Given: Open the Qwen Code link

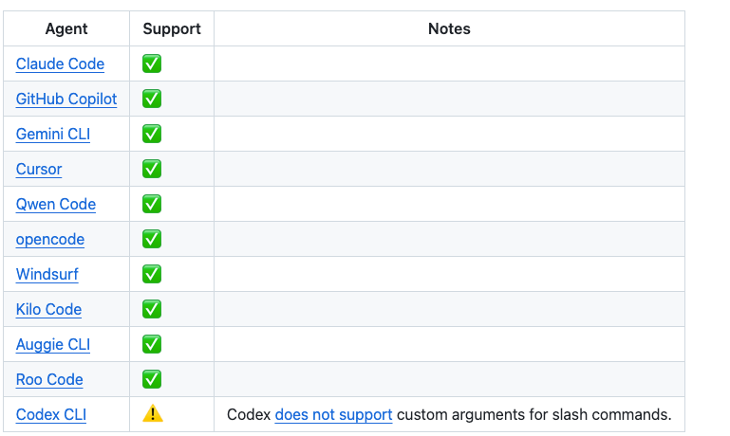Looking at the screenshot, I should click(56, 205).
